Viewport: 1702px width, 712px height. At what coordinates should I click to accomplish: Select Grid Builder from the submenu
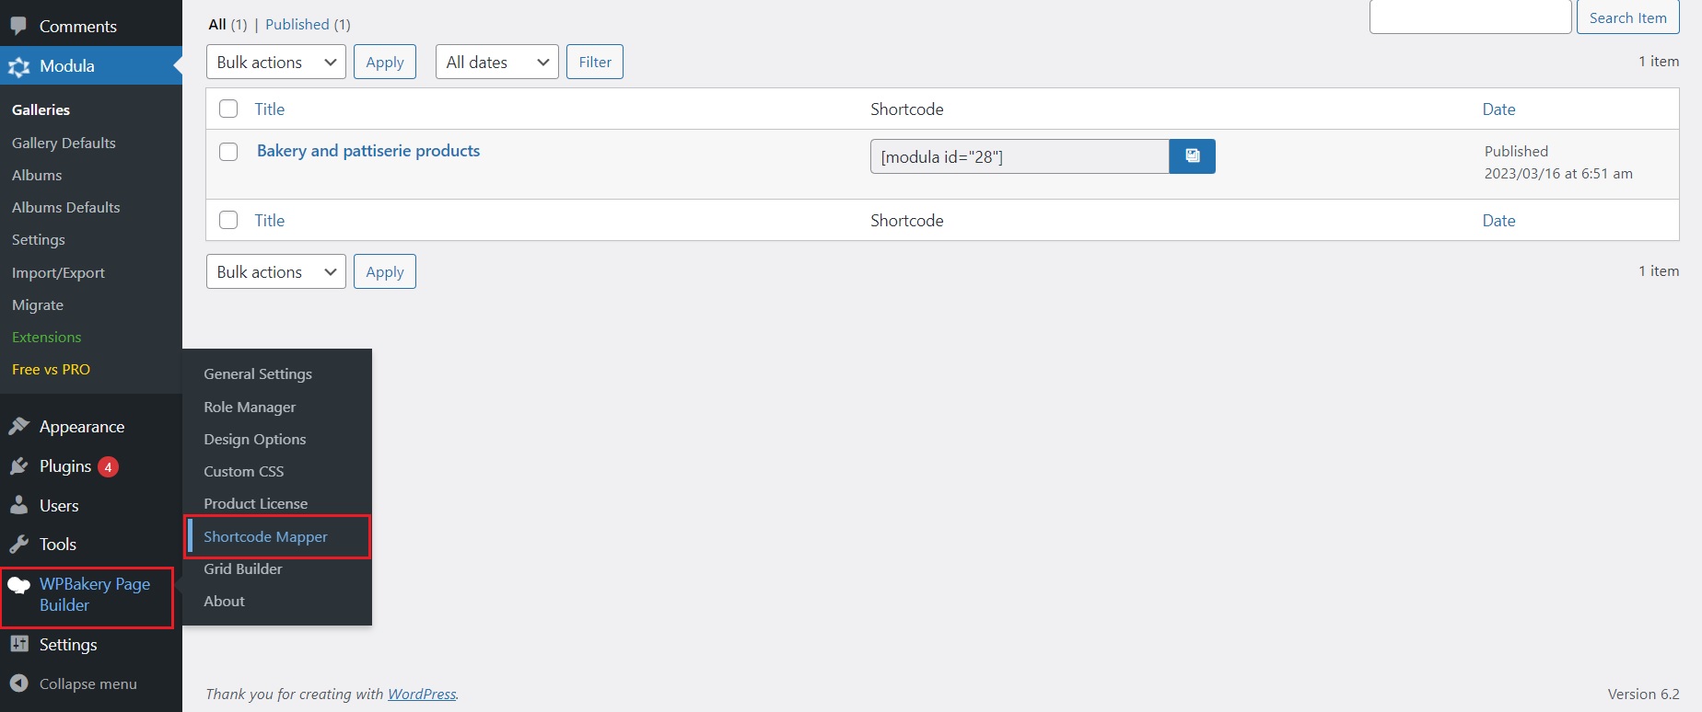[x=243, y=568]
